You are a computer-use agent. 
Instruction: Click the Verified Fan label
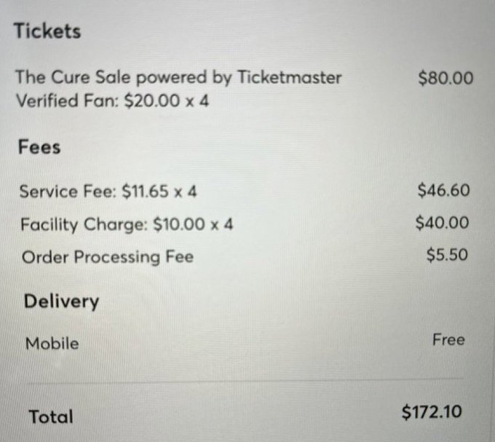(x=66, y=101)
